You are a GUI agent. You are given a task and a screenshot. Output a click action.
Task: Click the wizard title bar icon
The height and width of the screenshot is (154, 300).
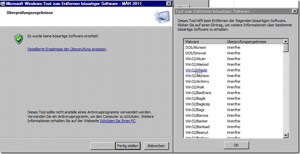3,4
